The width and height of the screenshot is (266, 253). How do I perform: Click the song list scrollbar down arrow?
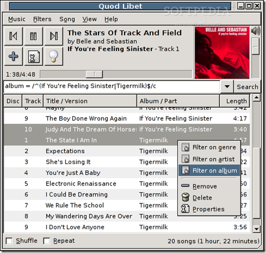coord(257,228)
